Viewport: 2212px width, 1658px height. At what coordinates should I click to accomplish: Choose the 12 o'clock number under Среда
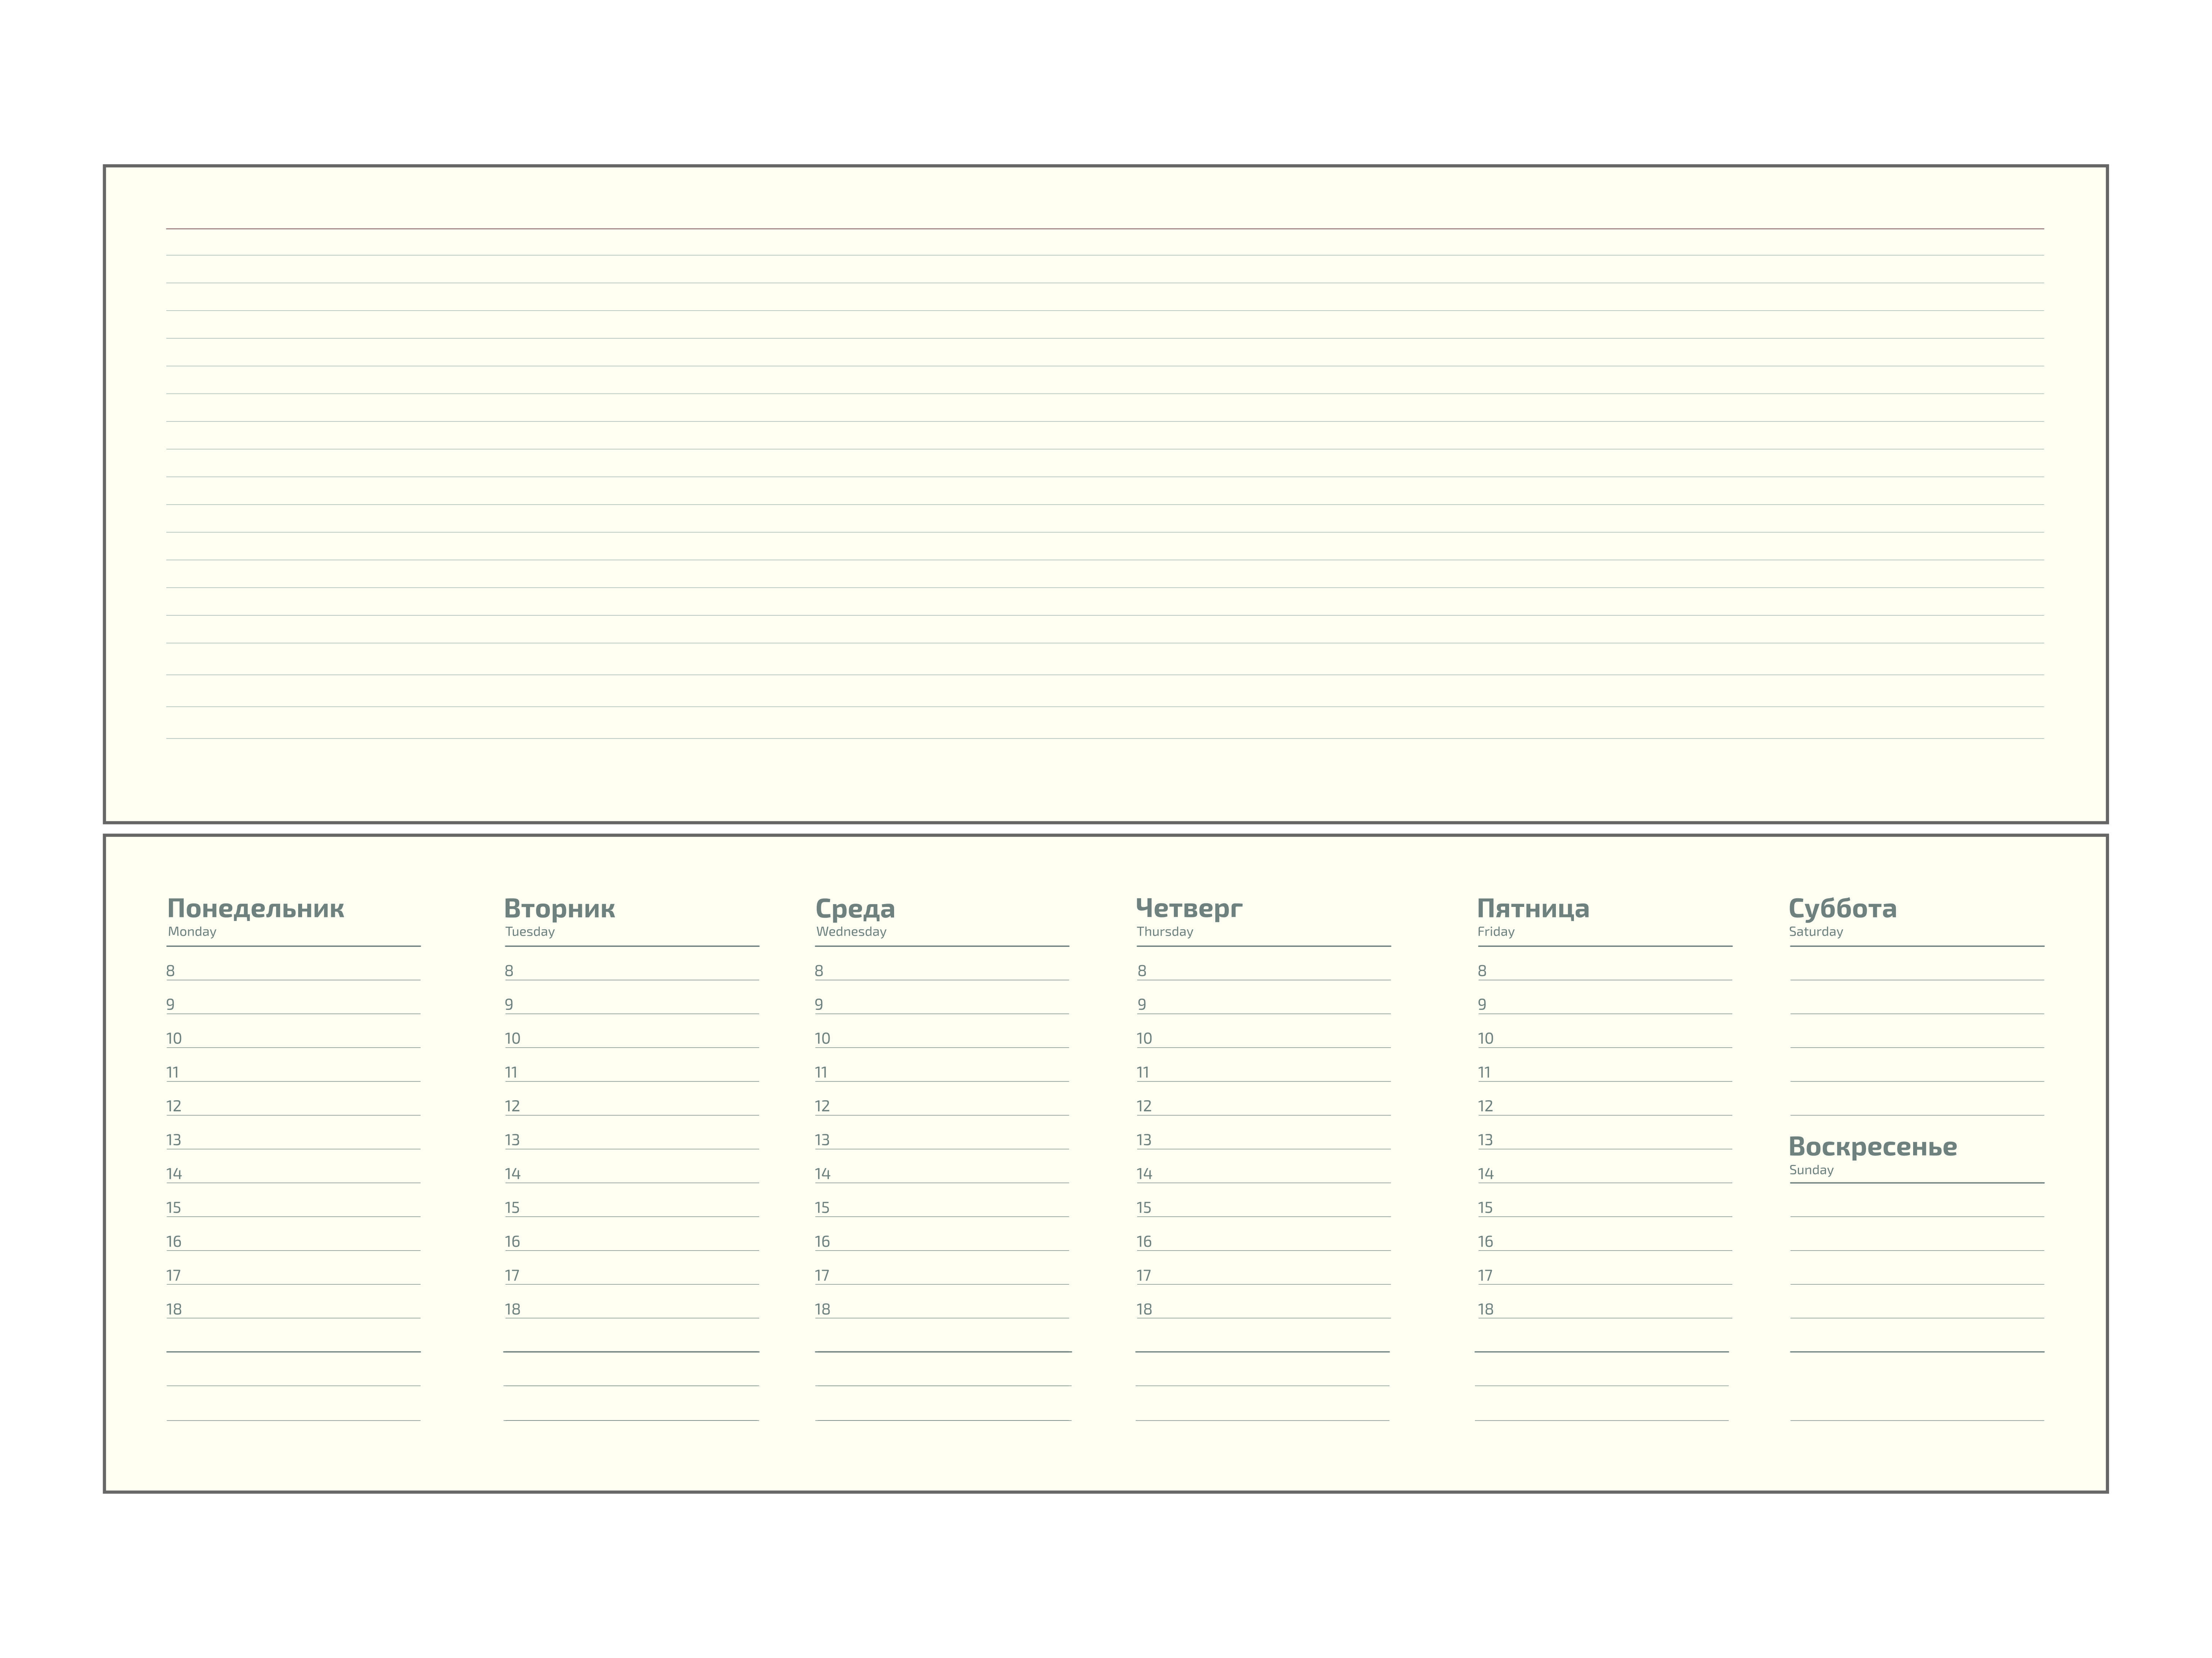822,1106
